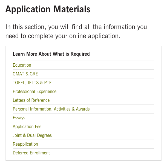
Task: Open the Application Fee link
Action: pos(27,127)
